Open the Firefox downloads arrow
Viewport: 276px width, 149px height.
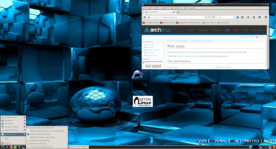(x=248, y=17)
